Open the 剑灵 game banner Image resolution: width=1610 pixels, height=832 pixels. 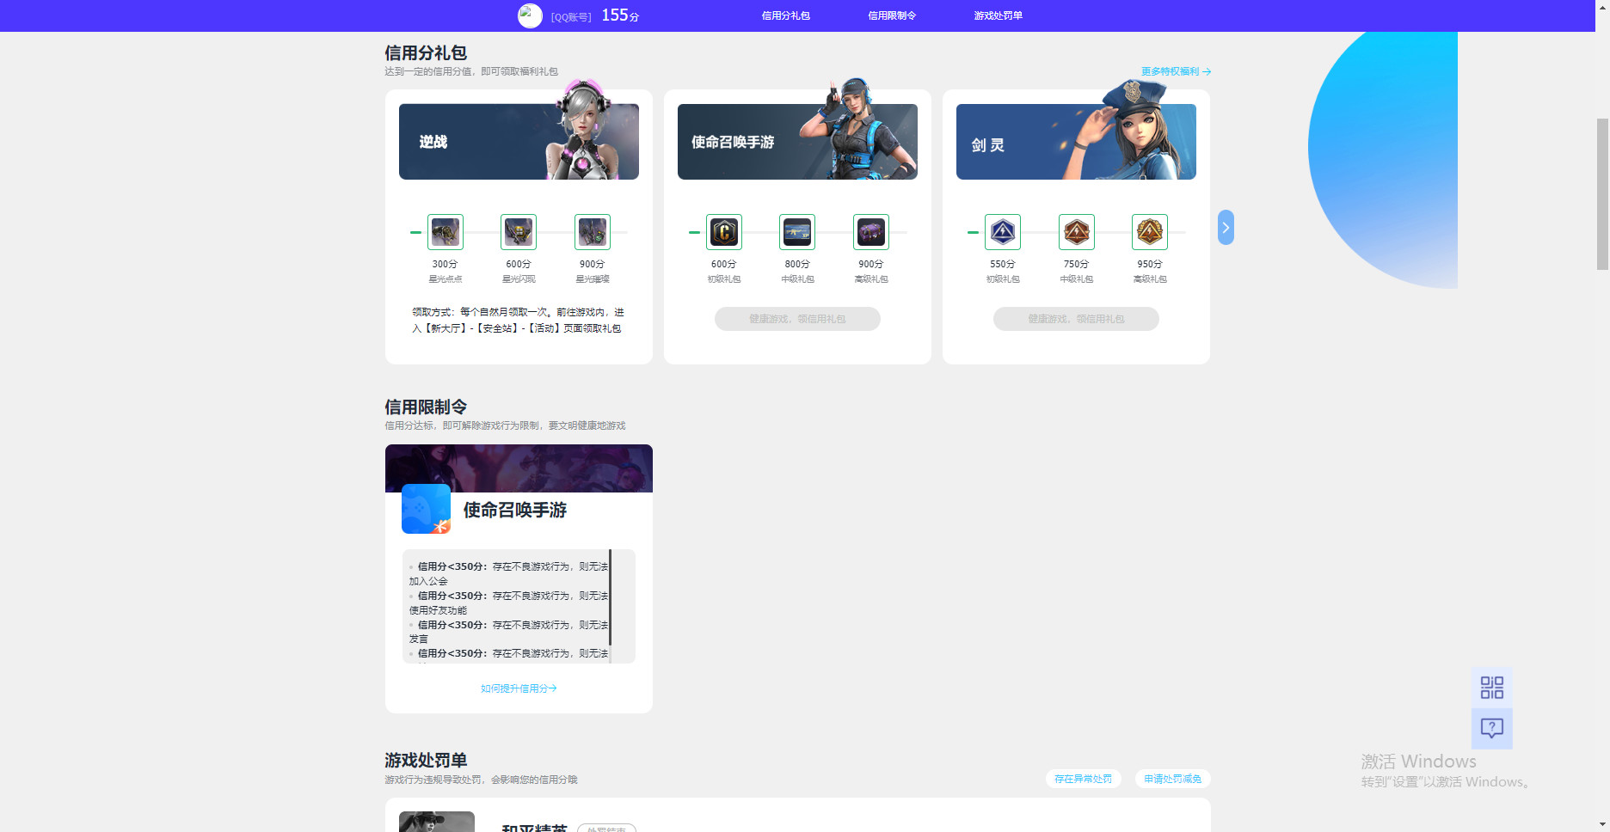[x=1076, y=142]
